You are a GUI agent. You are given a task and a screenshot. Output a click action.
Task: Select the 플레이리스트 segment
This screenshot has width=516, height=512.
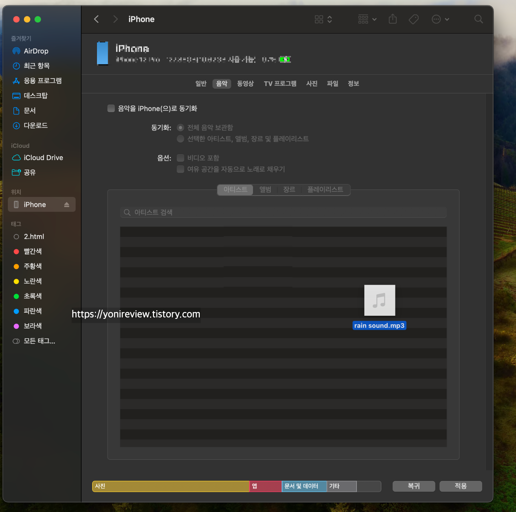pyautogui.click(x=325, y=189)
